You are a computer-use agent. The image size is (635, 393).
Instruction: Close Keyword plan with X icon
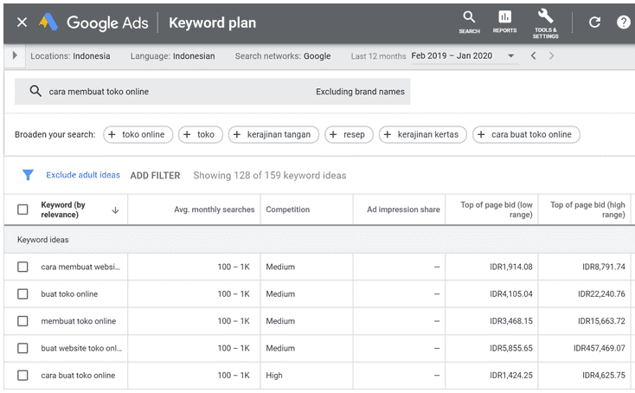tap(22, 22)
